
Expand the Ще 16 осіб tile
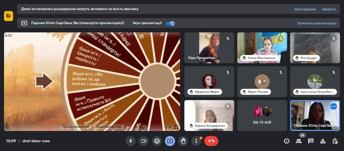pos(262,116)
